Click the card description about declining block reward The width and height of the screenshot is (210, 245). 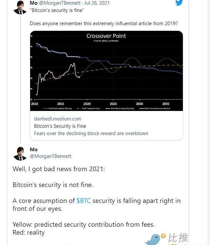(91, 133)
